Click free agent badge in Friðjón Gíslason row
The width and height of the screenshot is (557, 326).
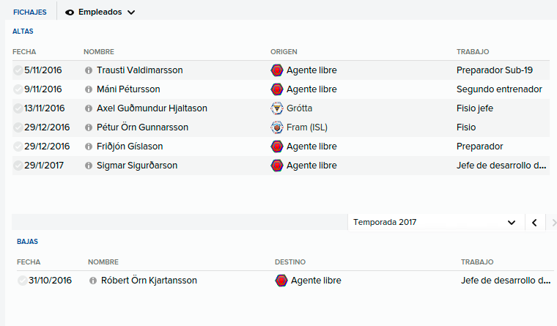click(277, 147)
